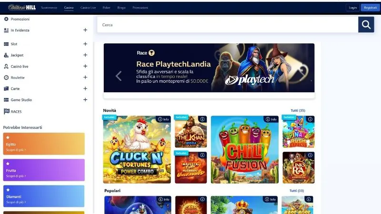Open info on third Popolari game

(x=270, y=199)
